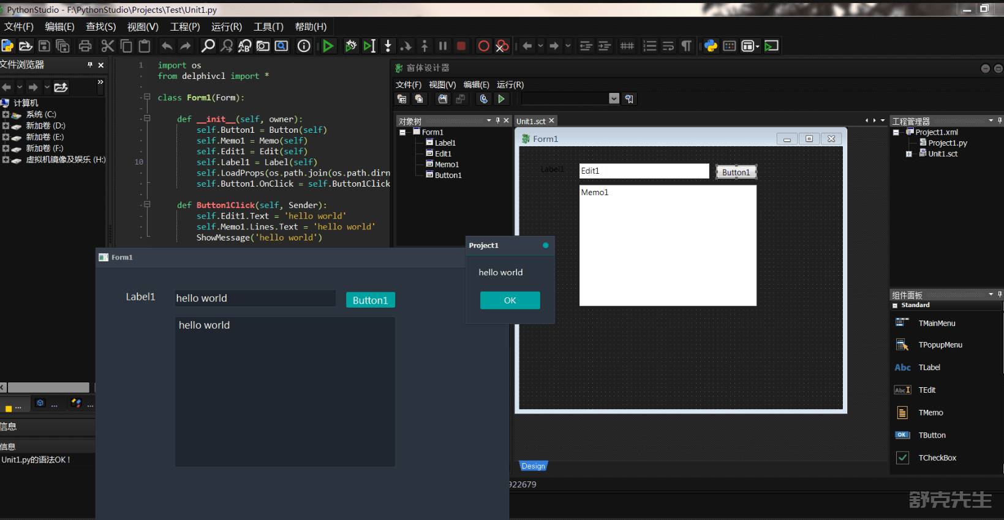Open the form designer combo box dropdown

[614, 99]
